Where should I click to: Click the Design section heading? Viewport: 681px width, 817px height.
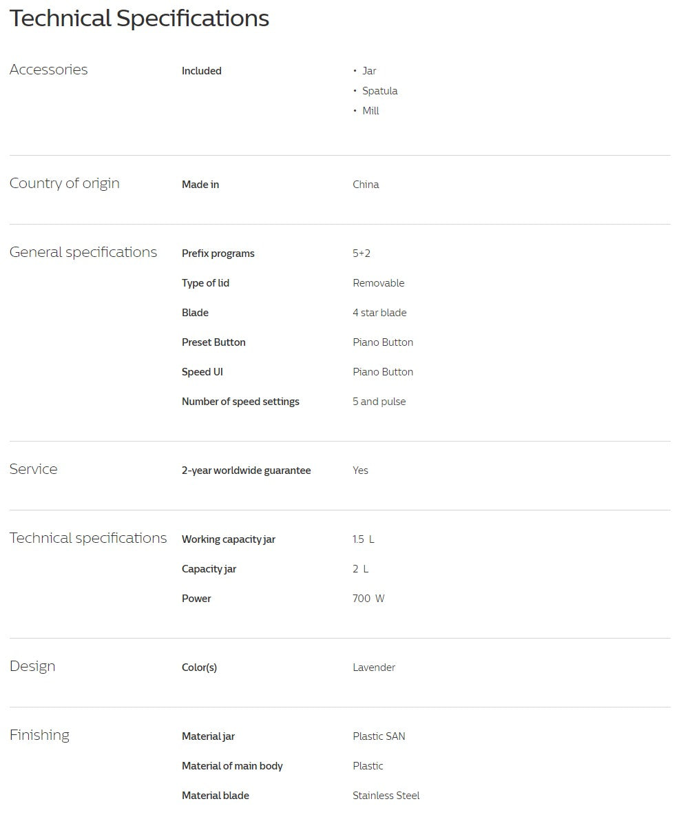[32, 666]
